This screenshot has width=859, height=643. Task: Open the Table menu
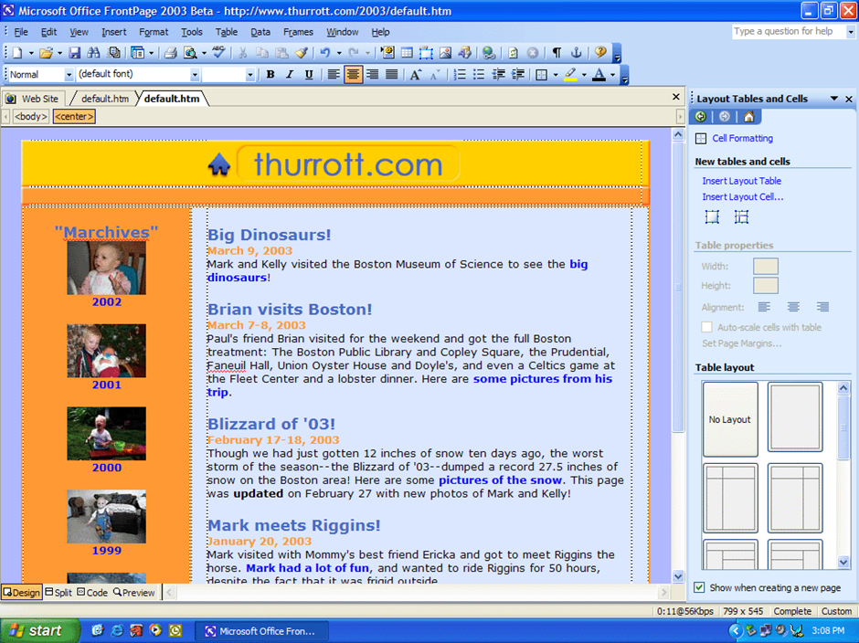point(226,32)
